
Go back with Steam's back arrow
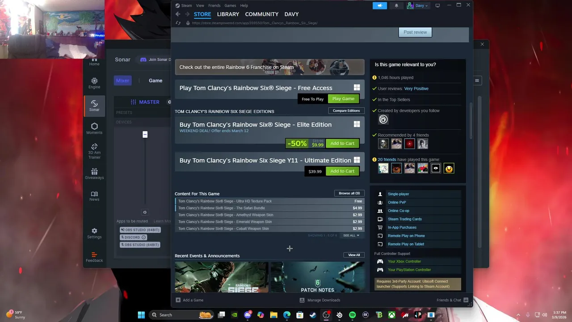(178, 14)
